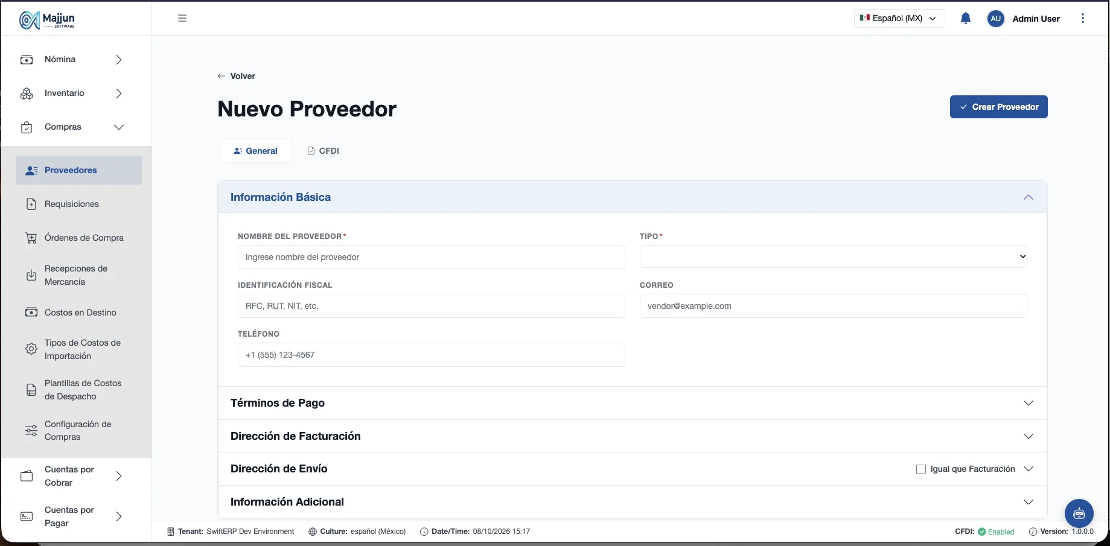Screen dimensions: 1110x546
Task: Expand the Información Adicional section
Action: [633, 502]
